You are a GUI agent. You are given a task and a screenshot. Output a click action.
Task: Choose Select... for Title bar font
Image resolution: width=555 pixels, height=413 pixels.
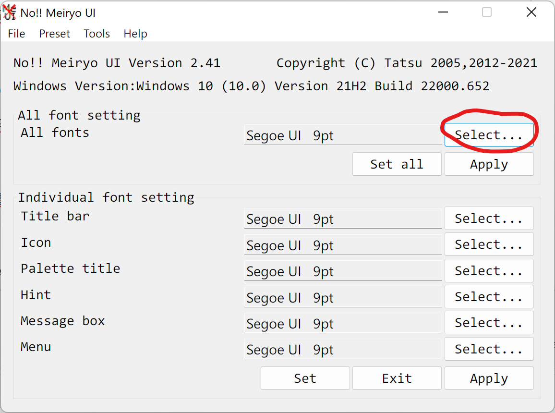tap(489, 219)
